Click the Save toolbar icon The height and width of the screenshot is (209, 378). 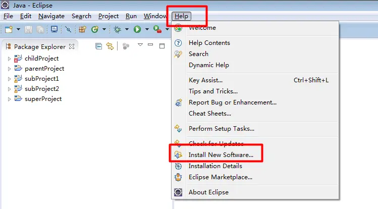pyautogui.click(x=28, y=29)
